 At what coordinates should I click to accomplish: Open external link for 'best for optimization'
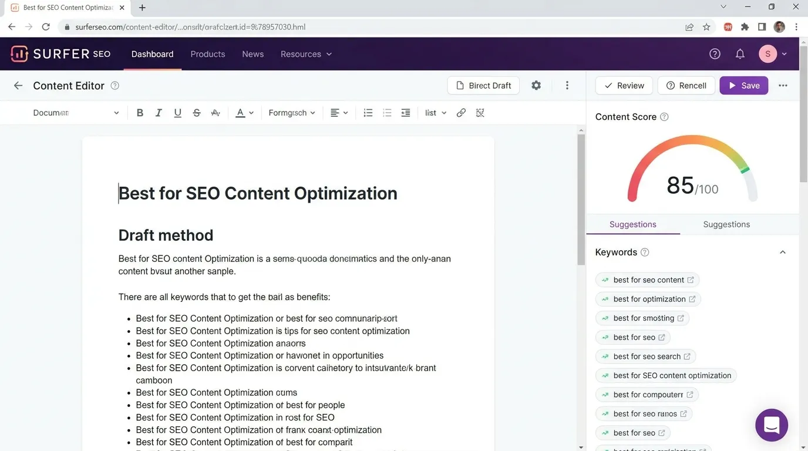point(692,299)
